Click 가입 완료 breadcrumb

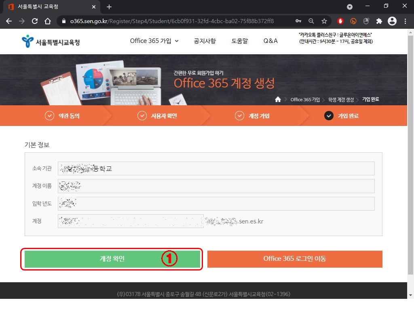pos(370,100)
